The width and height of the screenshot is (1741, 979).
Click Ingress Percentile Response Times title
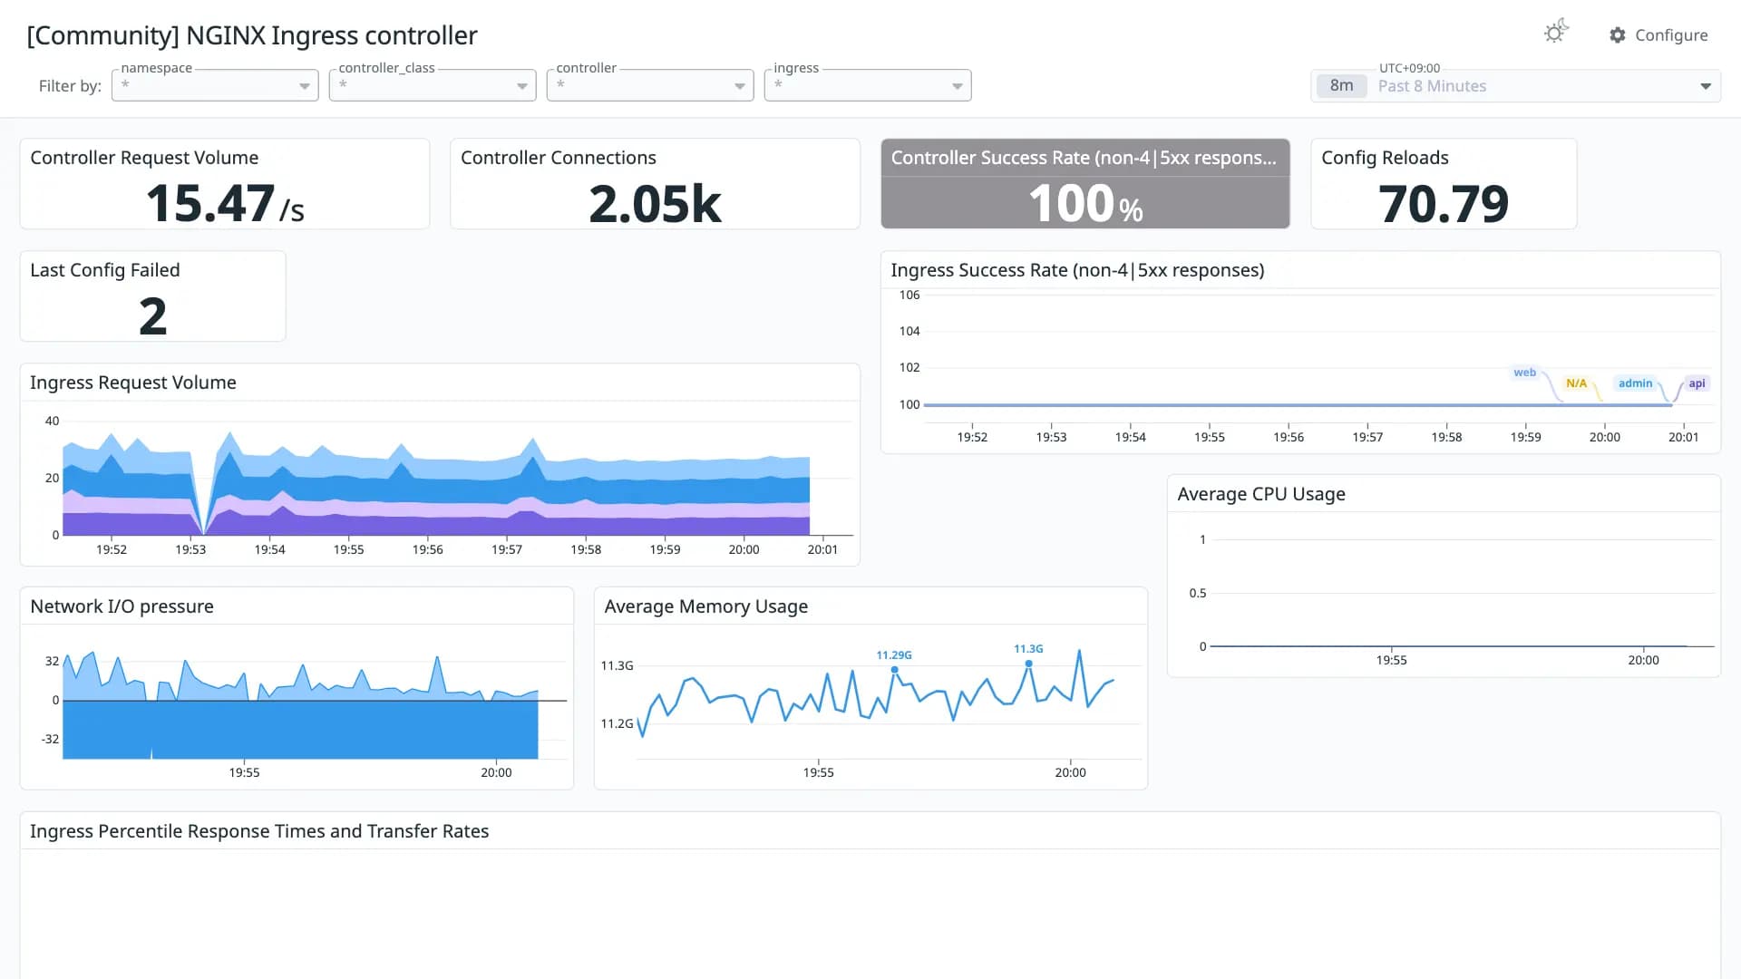[x=259, y=831]
